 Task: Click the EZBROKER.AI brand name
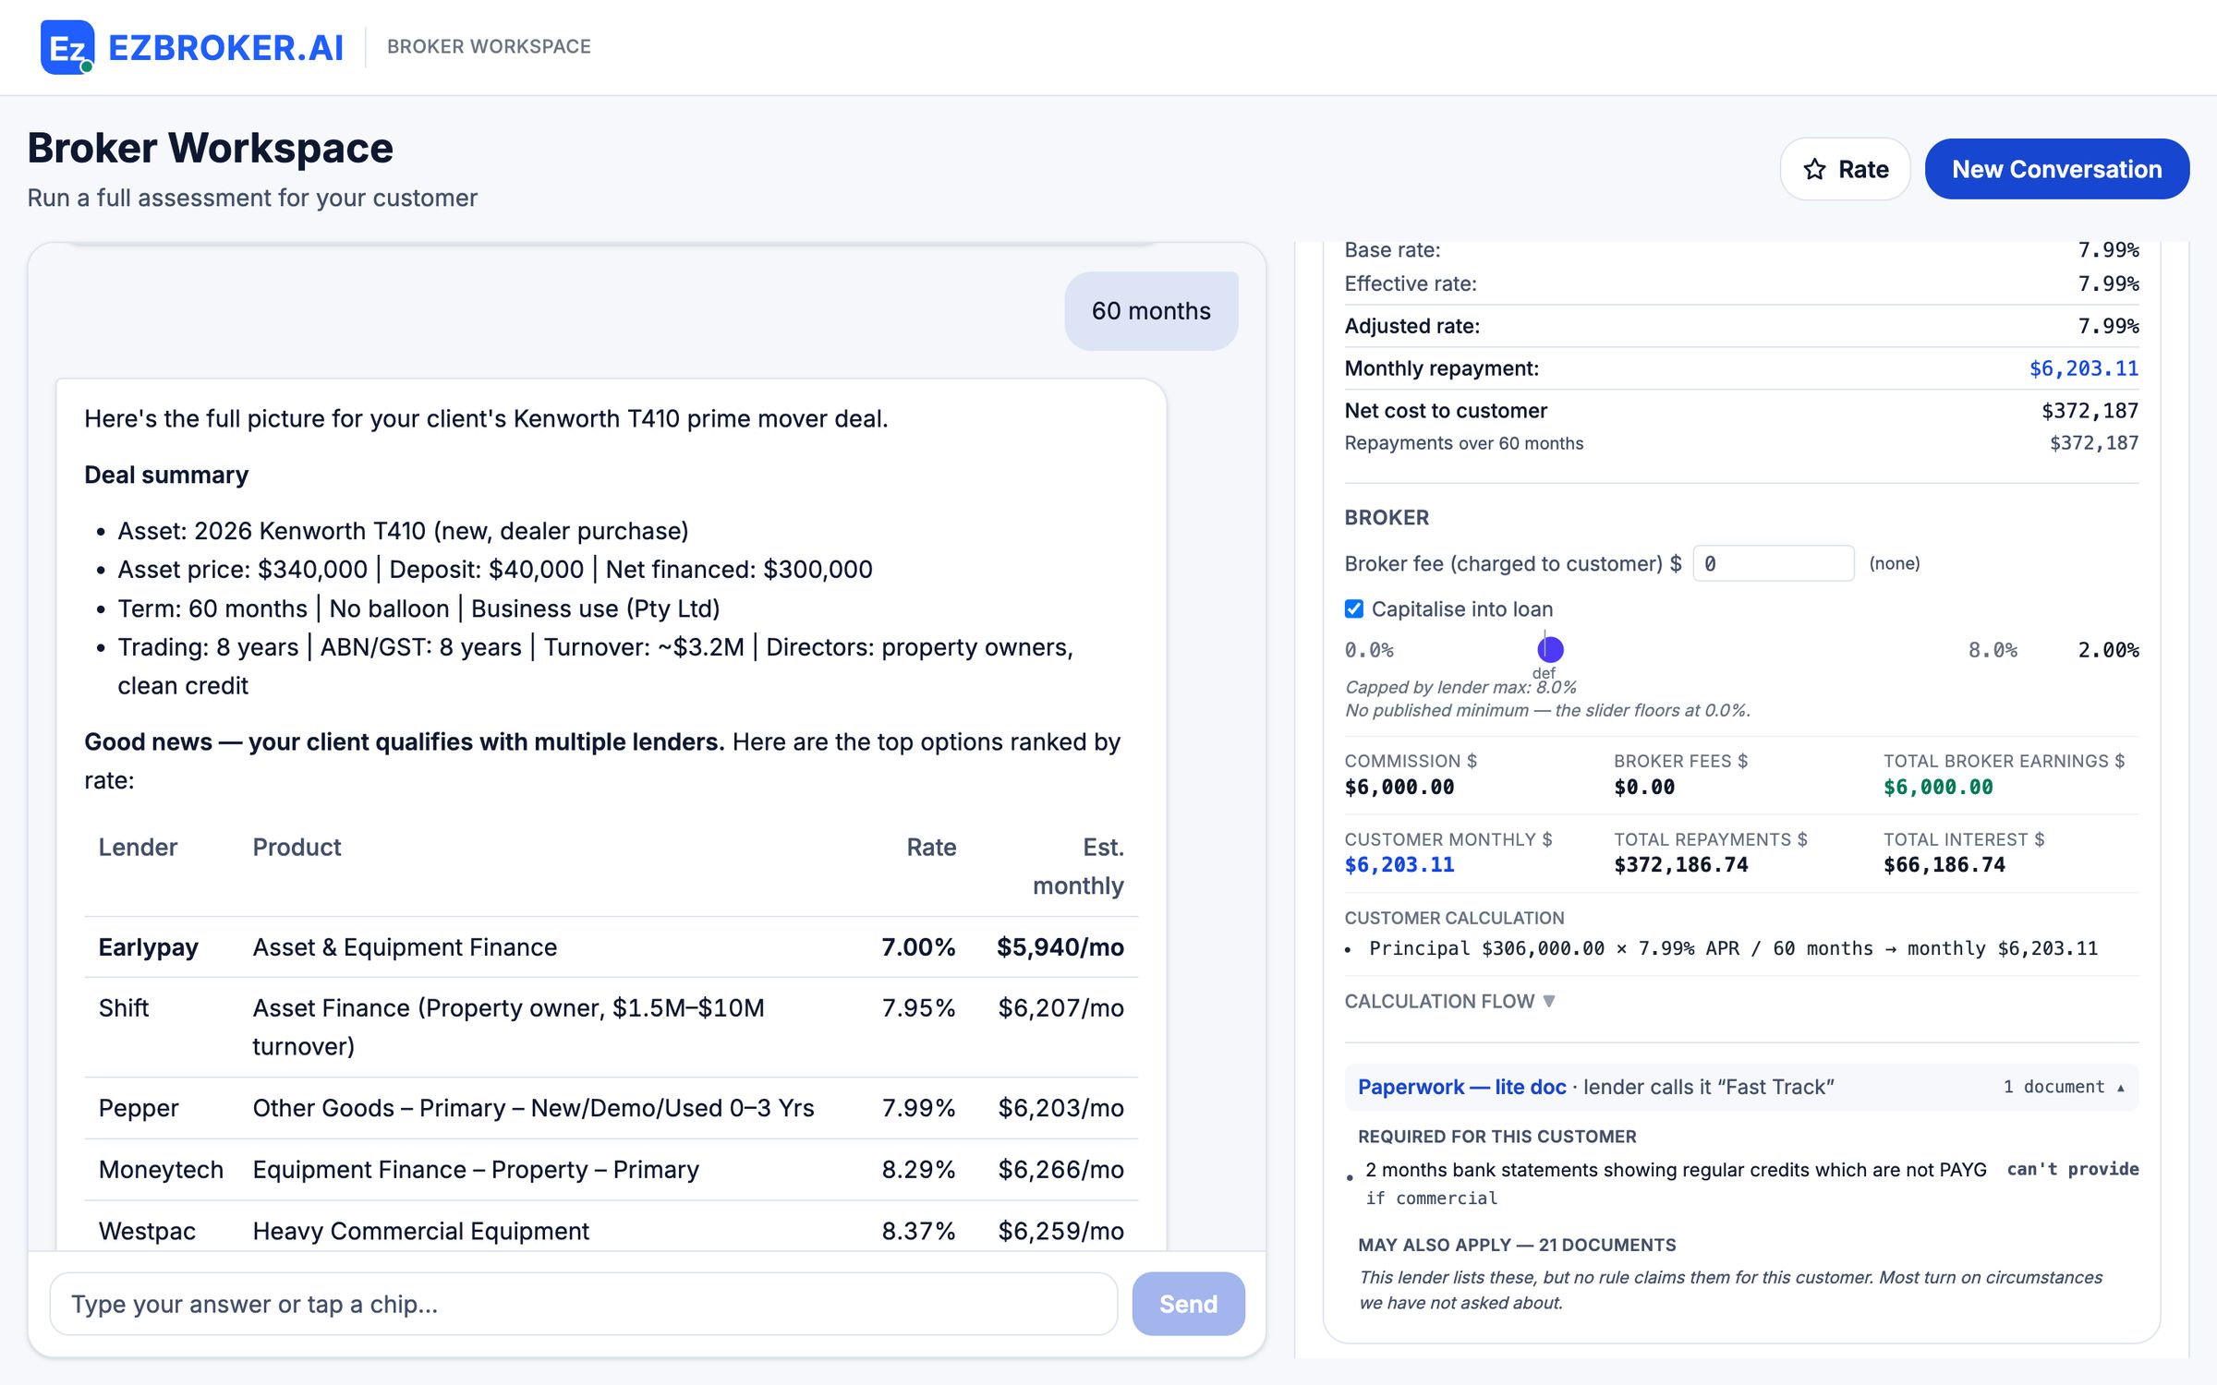point(225,47)
